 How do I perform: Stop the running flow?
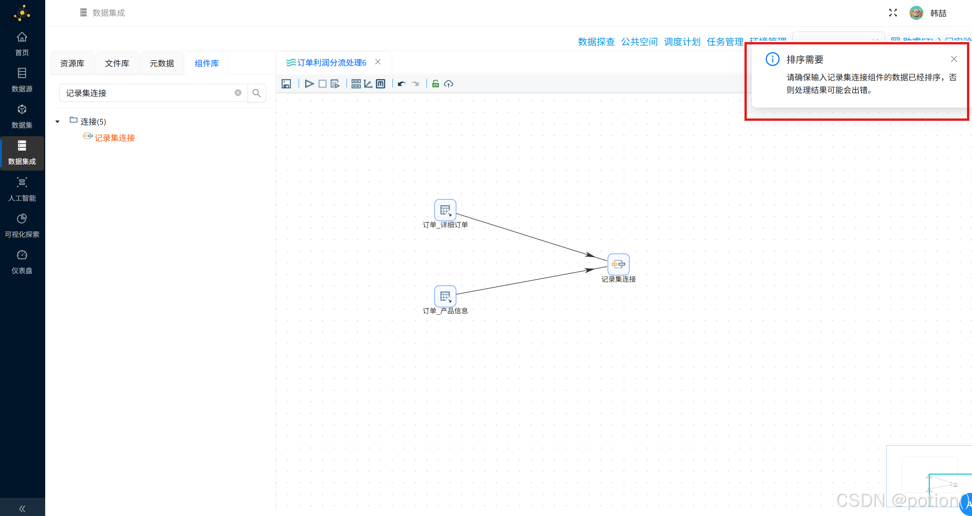[322, 83]
